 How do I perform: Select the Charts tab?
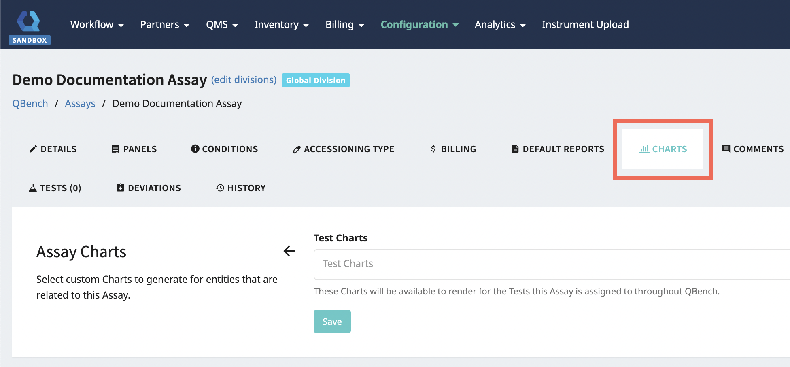(663, 149)
